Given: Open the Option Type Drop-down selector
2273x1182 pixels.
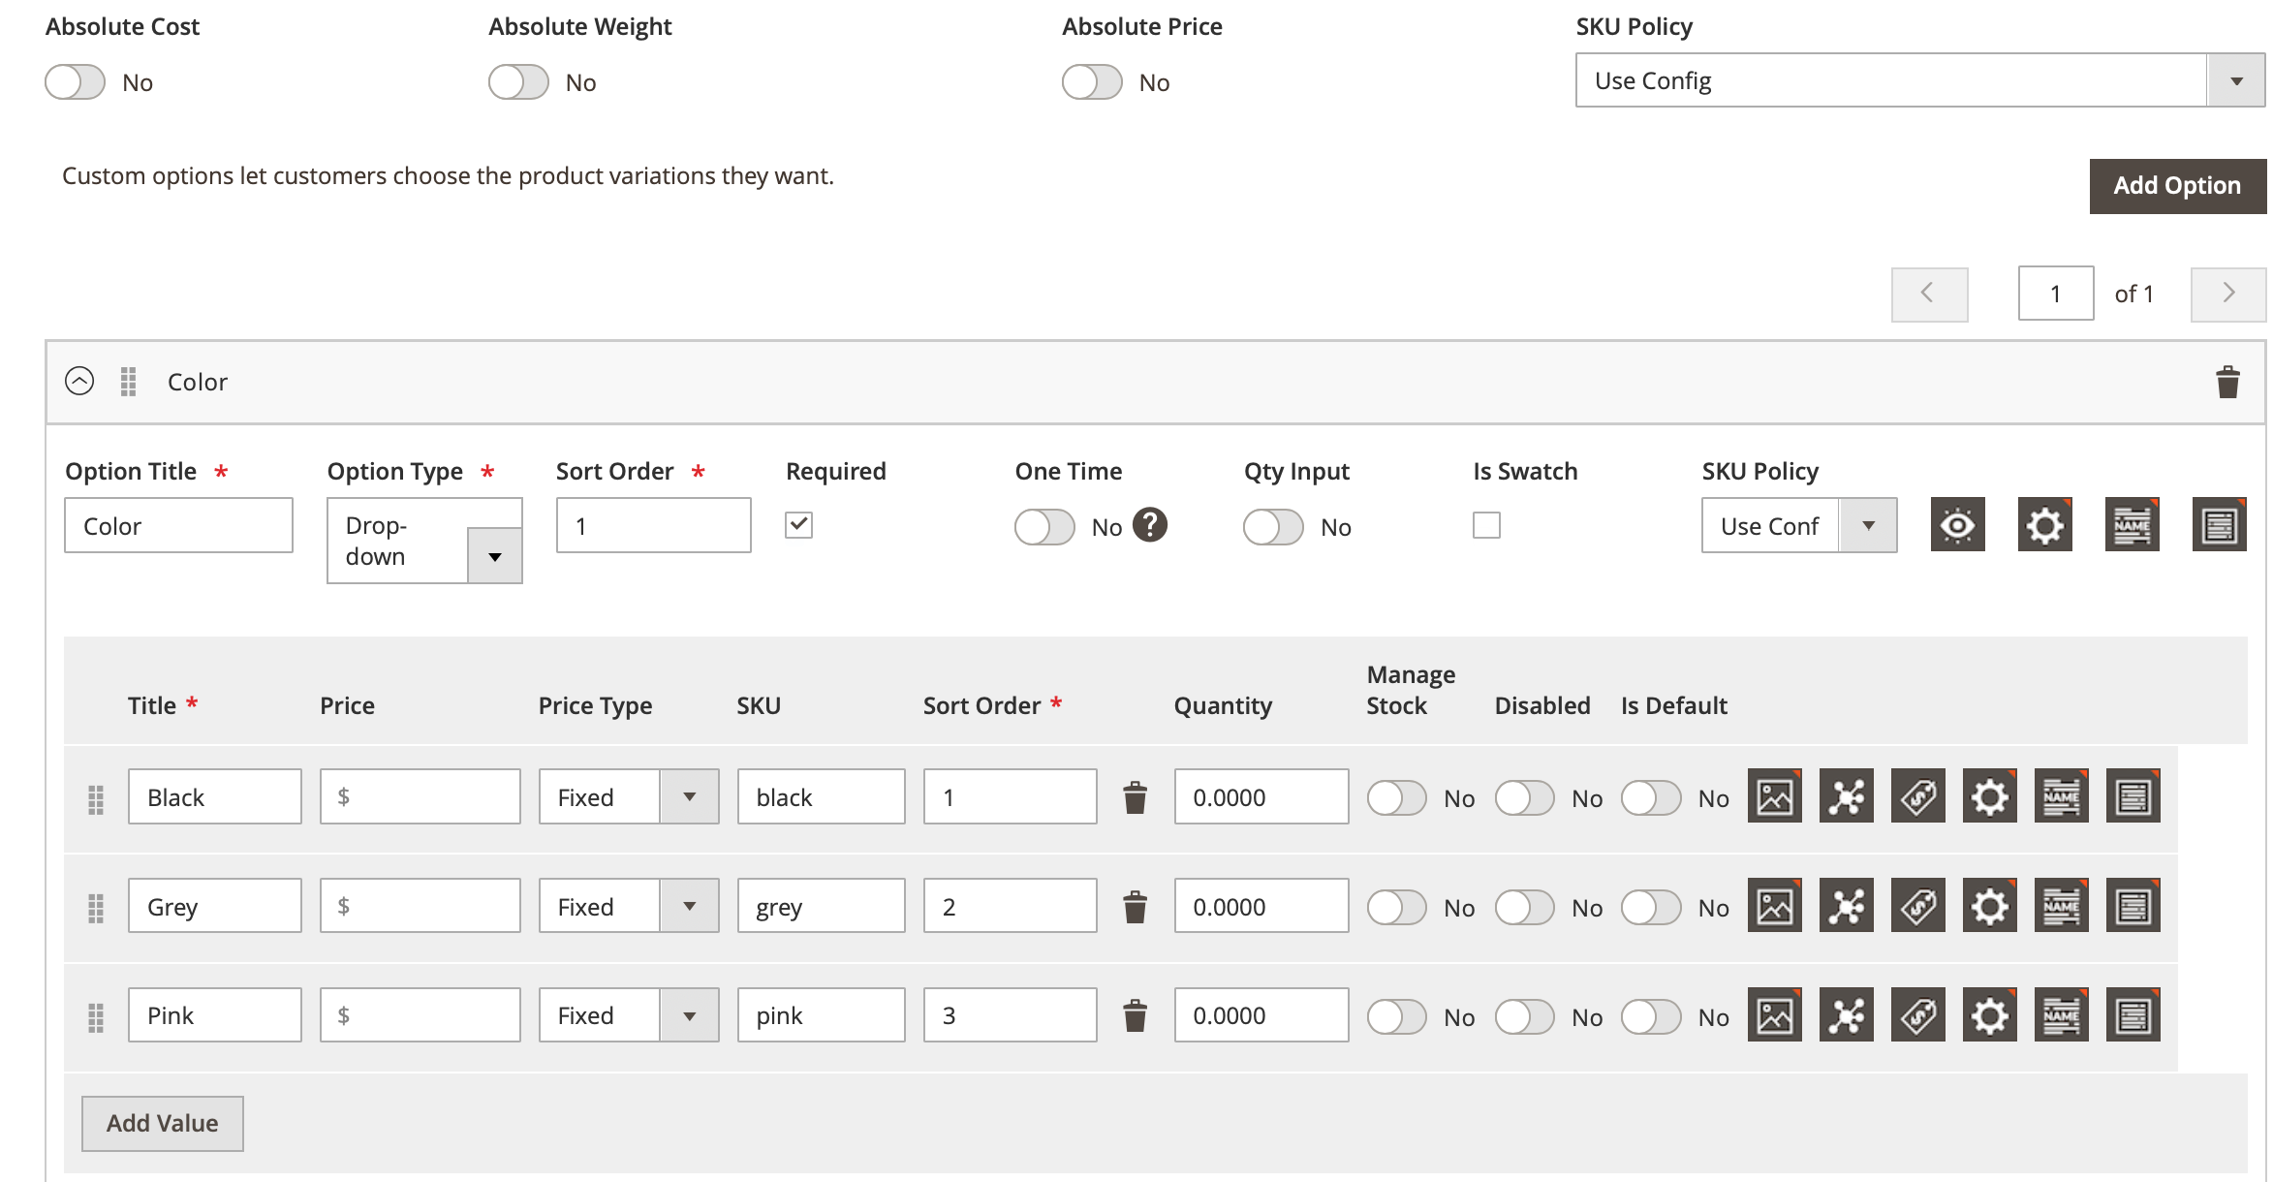Looking at the screenshot, I should [424, 541].
